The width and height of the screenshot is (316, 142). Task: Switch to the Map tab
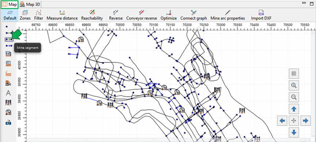point(10,4)
